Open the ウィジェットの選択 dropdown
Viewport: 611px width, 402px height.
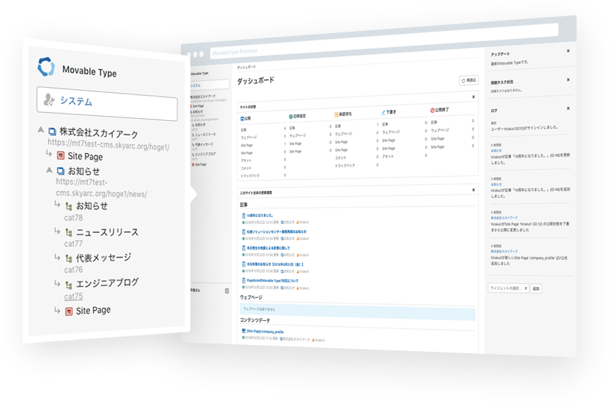(x=509, y=288)
